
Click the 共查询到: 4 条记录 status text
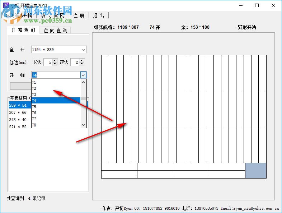pyautogui.click(x=26, y=198)
